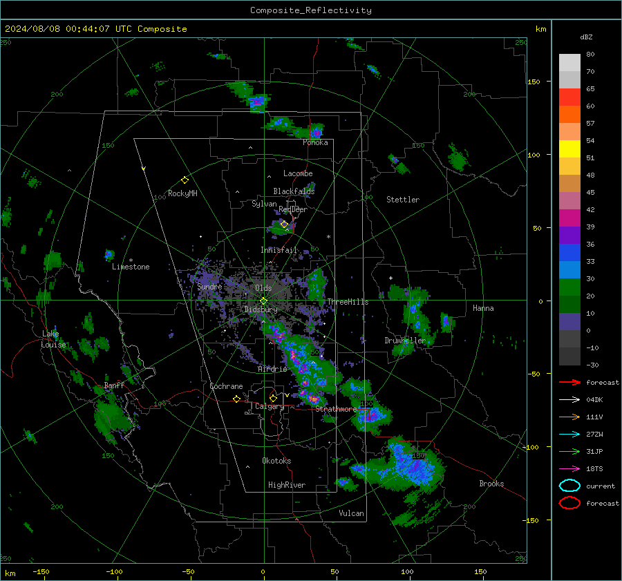Click the km unit label at bottom left
Screen dimensions: 622x581
point(10,573)
